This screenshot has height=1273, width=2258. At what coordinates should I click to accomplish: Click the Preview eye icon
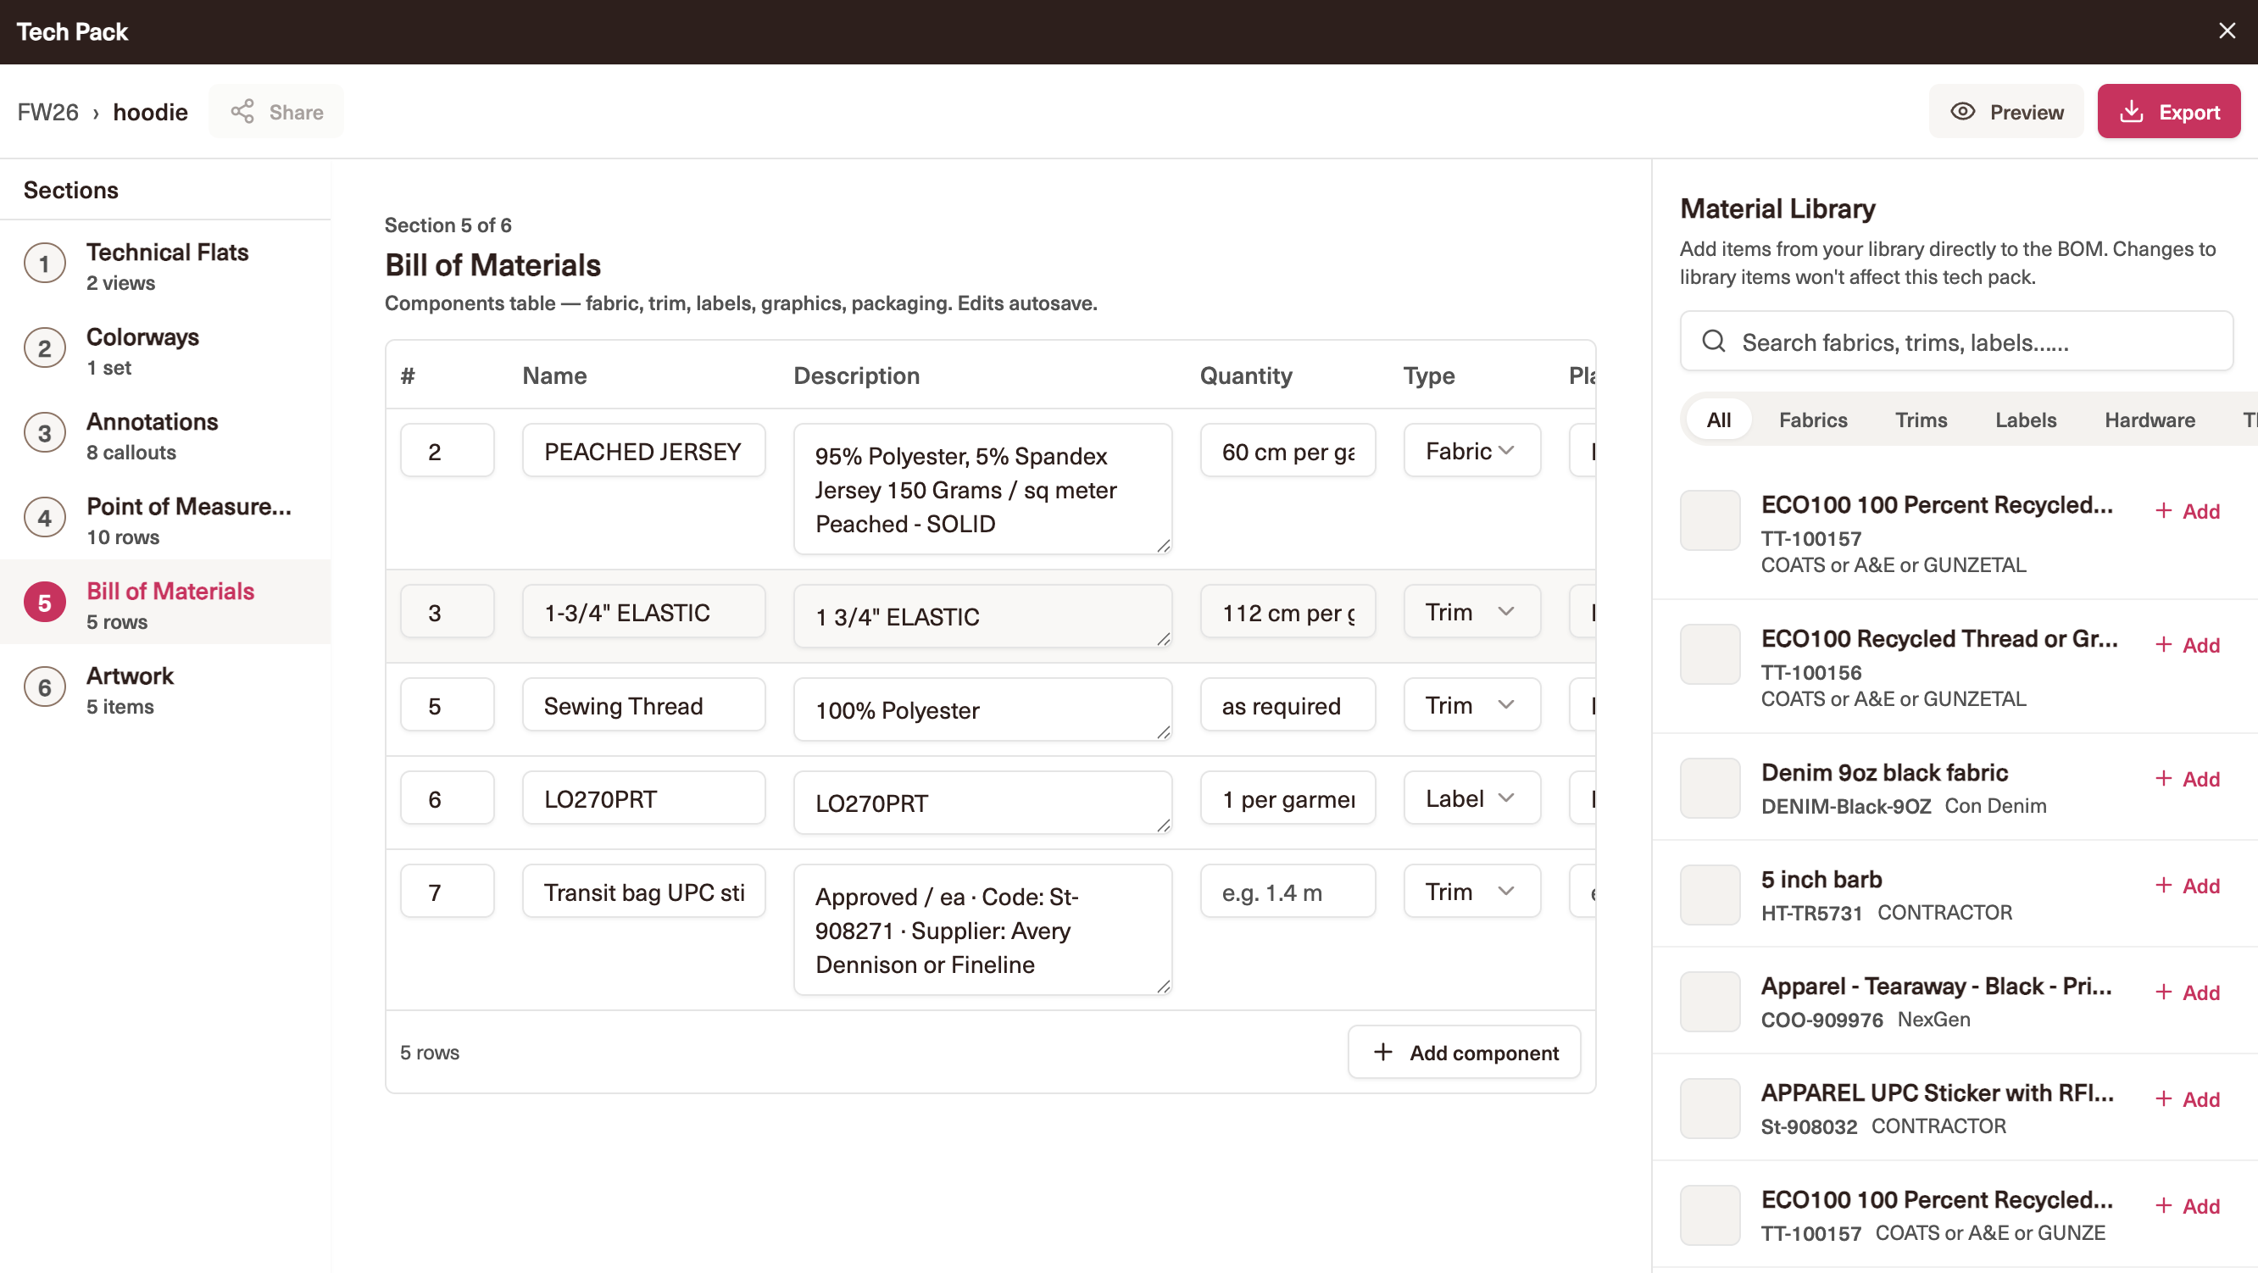(1962, 111)
